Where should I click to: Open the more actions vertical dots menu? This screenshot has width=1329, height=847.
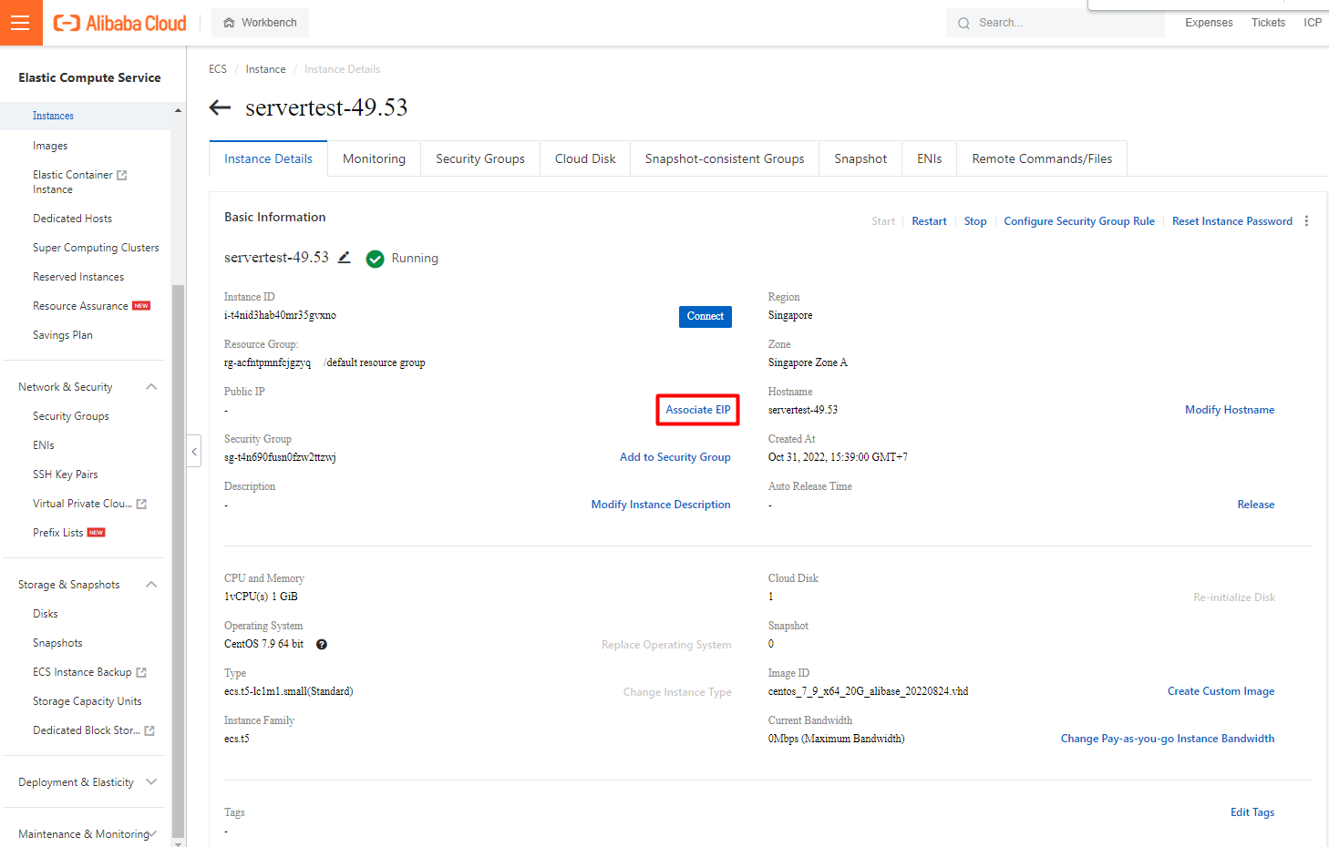coord(1306,221)
